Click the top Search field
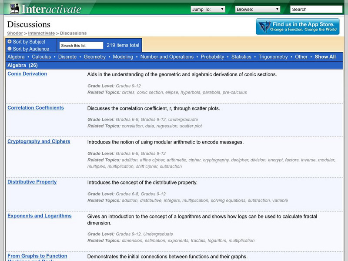This screenshot has width=348, height=261. (316, 9)
